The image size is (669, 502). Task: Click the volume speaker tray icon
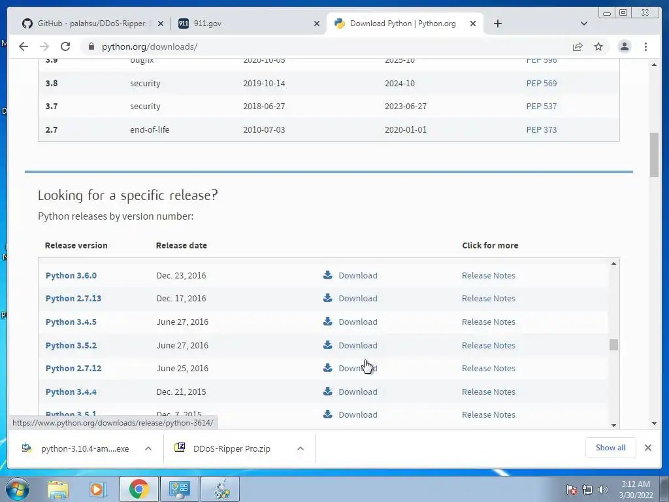(602, 490)
